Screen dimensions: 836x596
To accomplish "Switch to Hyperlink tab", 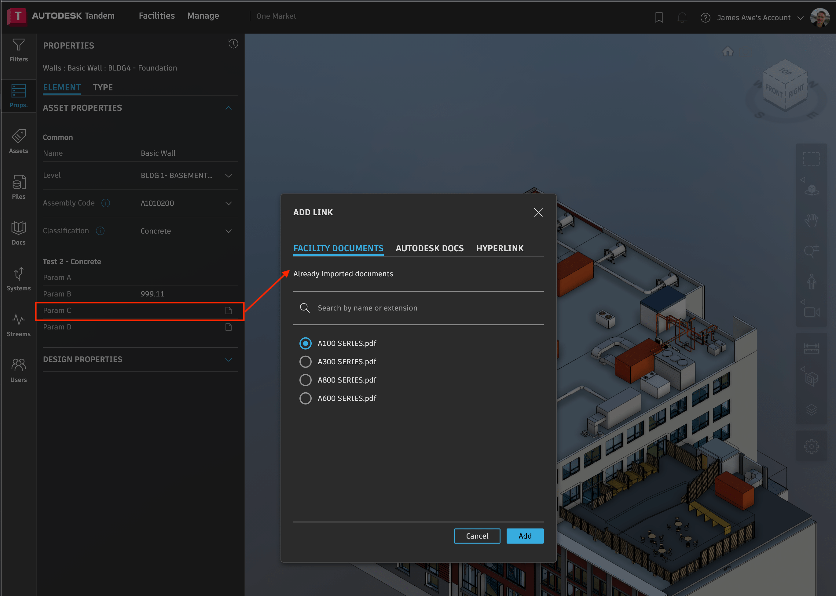I will (x=500, y=248).
